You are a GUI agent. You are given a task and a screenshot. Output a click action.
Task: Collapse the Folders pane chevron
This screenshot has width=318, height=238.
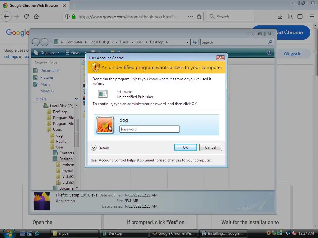(76, 99)
